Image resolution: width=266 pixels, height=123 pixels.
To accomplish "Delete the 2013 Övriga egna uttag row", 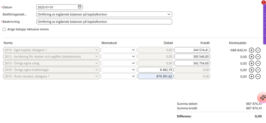I will coord(258,63).
